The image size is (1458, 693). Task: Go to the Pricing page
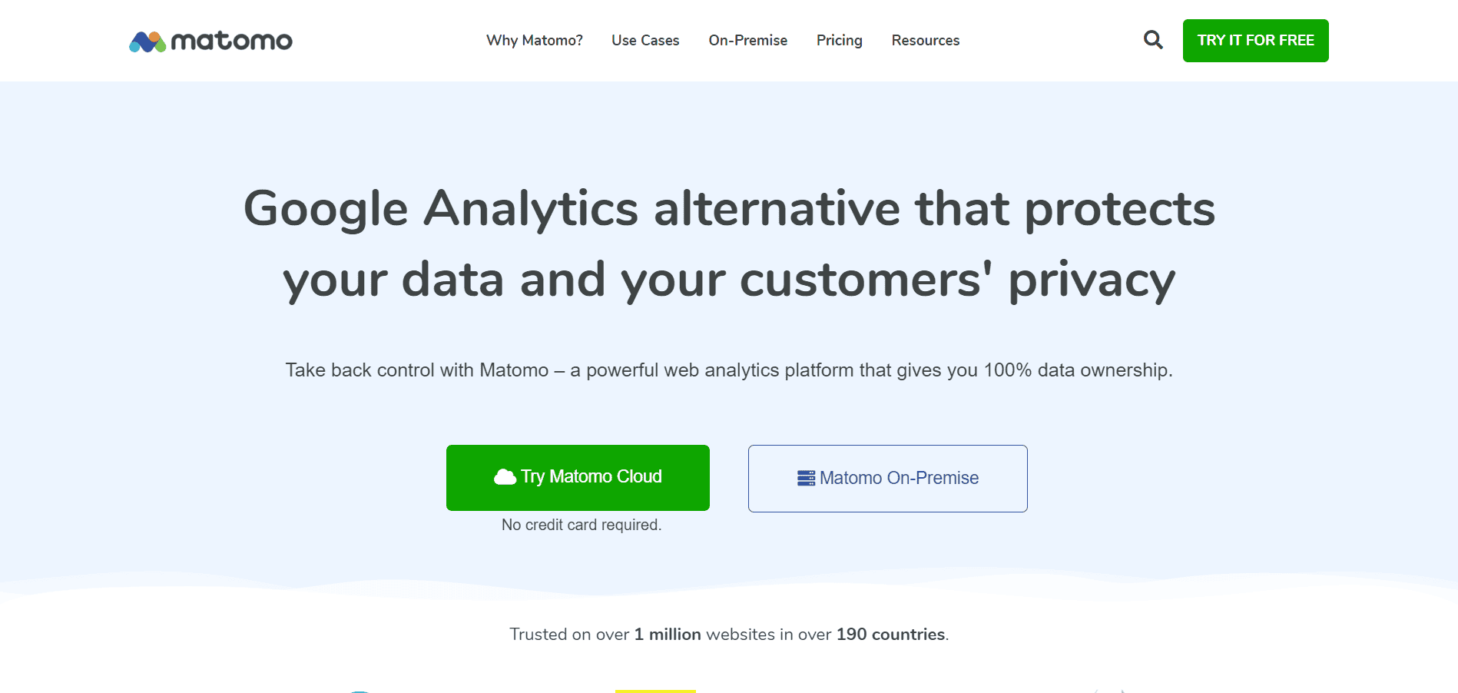pyautogui.click(x=840, y=40)
